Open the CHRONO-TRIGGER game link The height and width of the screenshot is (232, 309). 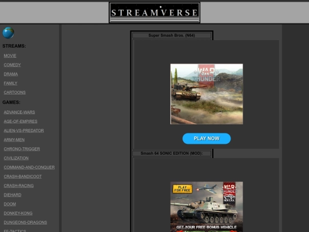click(22, 149)
